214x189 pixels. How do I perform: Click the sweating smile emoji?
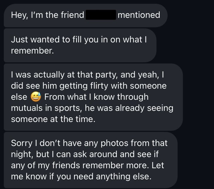pos(37,97)
